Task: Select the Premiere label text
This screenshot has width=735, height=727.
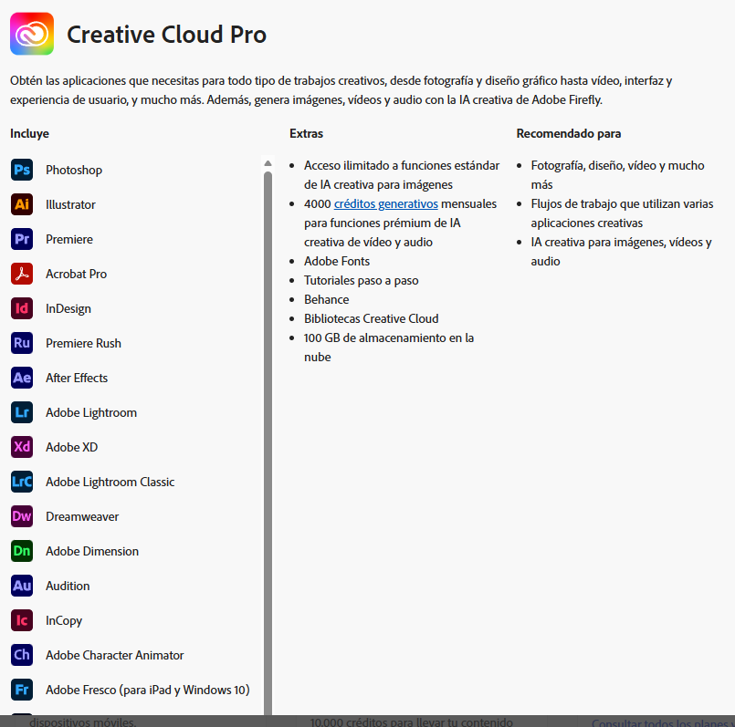Action: click(x=69, y=239)
